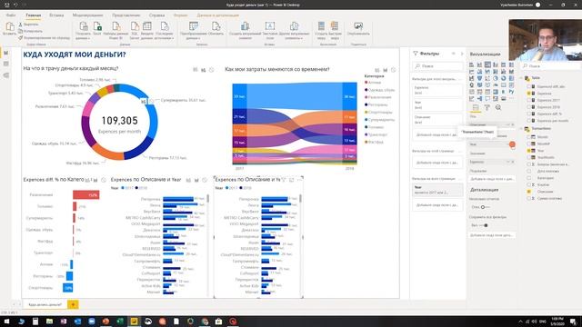This screenshot has height=327, width=582.
Task: Click the Вставить paste icon in ribbon
Action: (10, 26)
